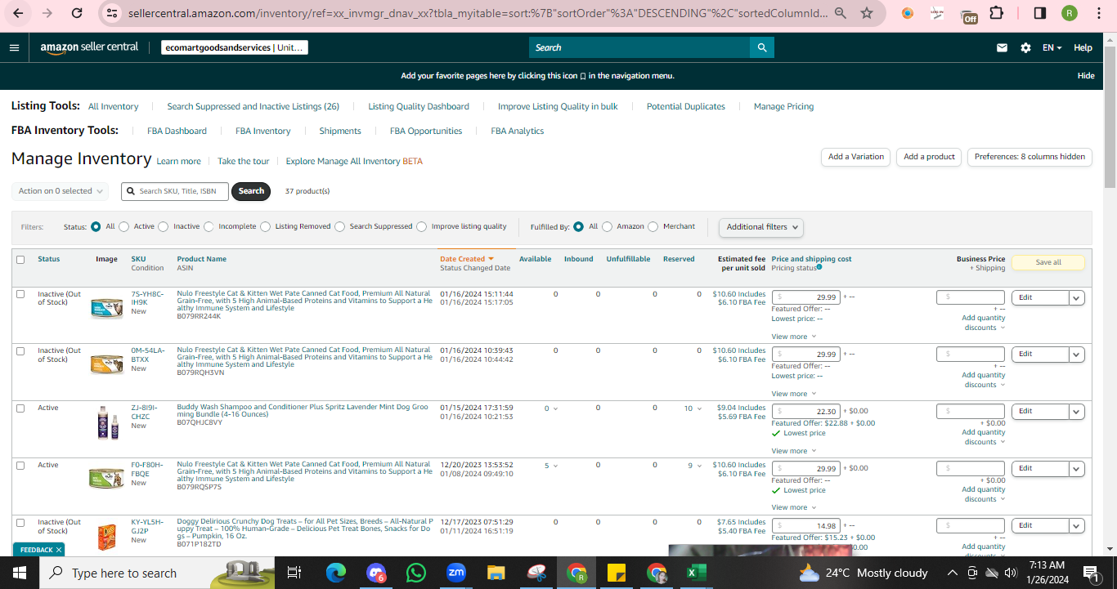
Task: Click the Add a Variation button
Action: tap(856, 157)
